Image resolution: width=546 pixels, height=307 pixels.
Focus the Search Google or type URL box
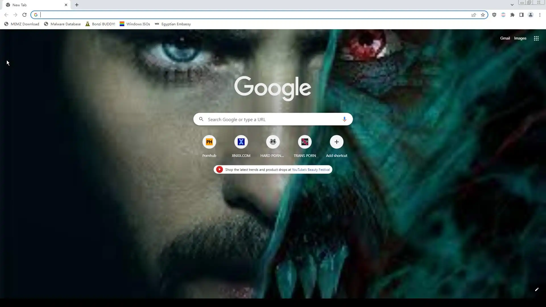point(273,119)
